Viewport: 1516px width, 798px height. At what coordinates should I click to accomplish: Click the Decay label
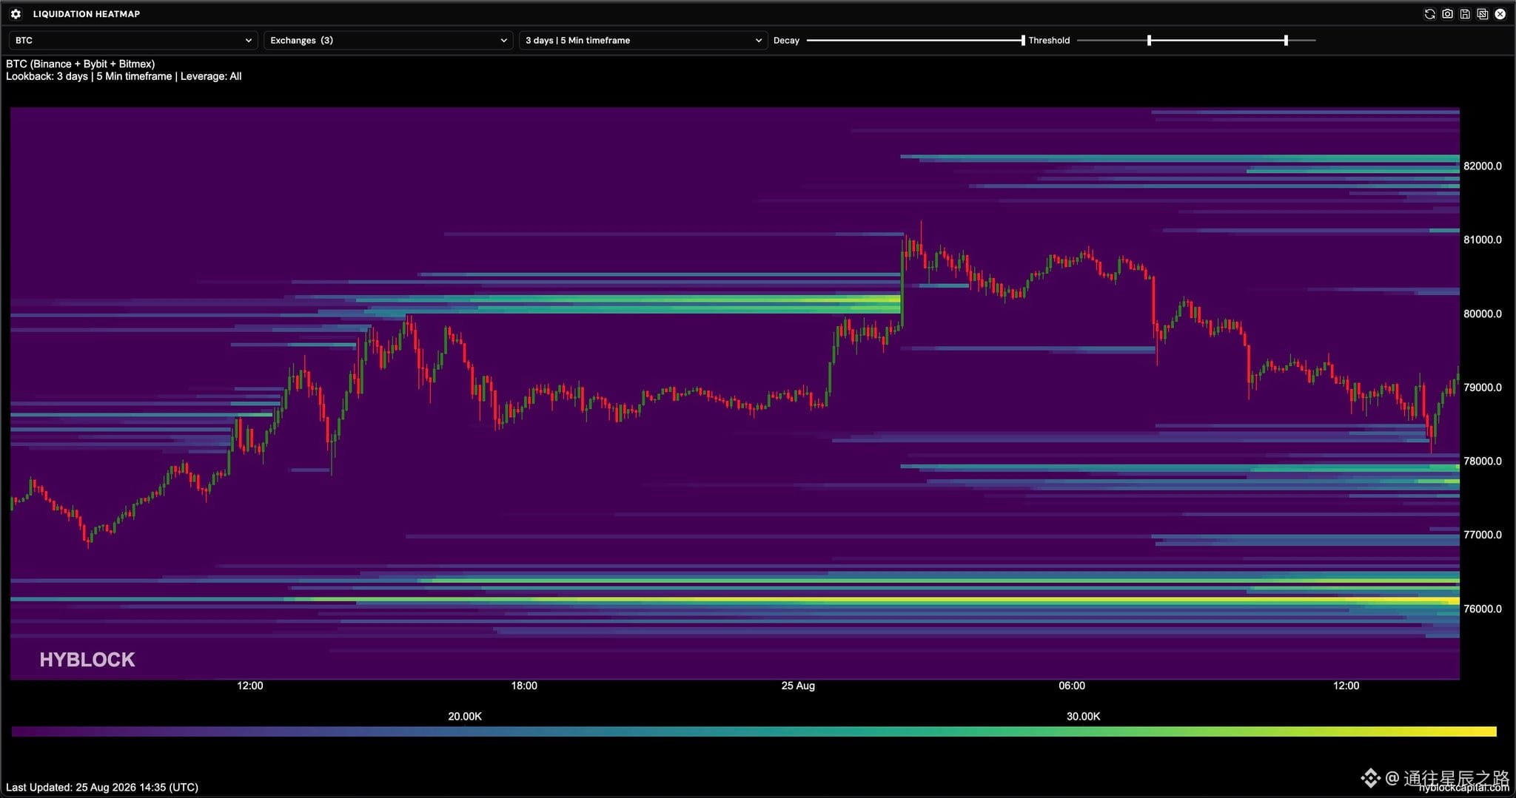(786, 41)
